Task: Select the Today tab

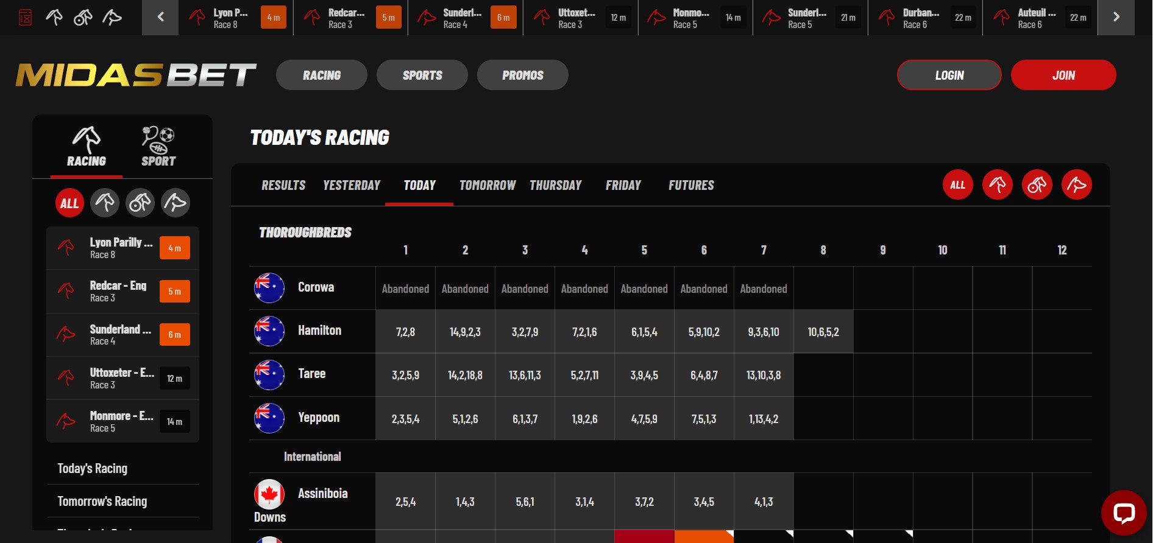Action: (419, 185)
